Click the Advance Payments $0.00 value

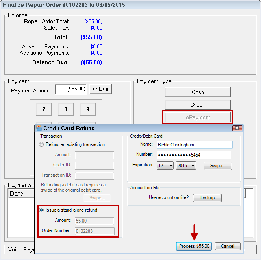click(x=96, y=46)
